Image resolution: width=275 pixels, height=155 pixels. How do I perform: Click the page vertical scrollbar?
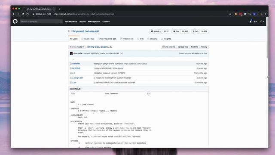(x=267, y=38)
